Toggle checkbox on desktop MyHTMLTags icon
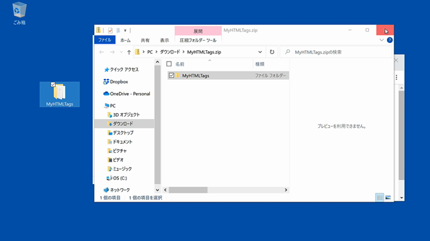The height and width of the screenshot is (241, 430). pos(53,84)
